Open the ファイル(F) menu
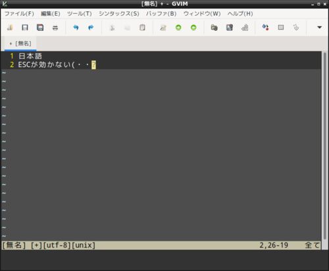The width and height of the screenshot is (329, 271). (19, 14)
